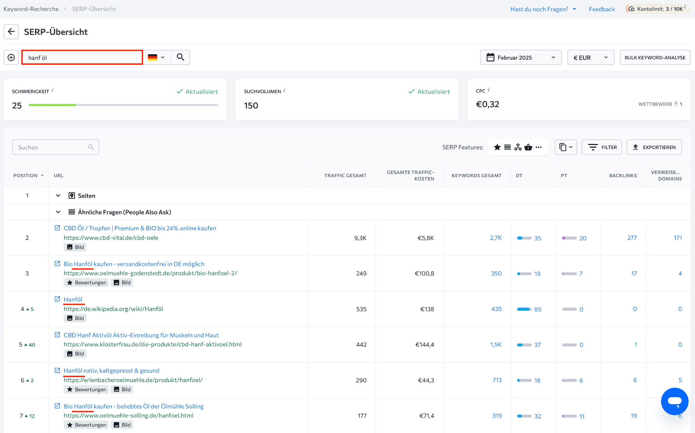Open the copy columns dropdown
The height and width of the screenshot is (433, 695).
point(566,147)
